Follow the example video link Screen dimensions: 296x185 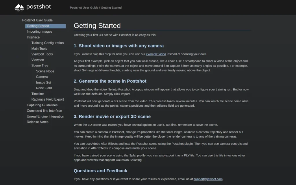coord(156,54)
